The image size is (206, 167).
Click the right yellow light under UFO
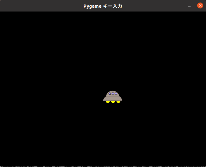tap(118, 102)
